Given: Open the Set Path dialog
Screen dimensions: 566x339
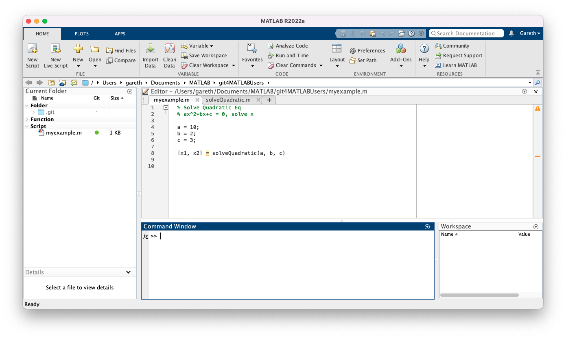Looking at the screenshot, I should [x=363, y=60].
